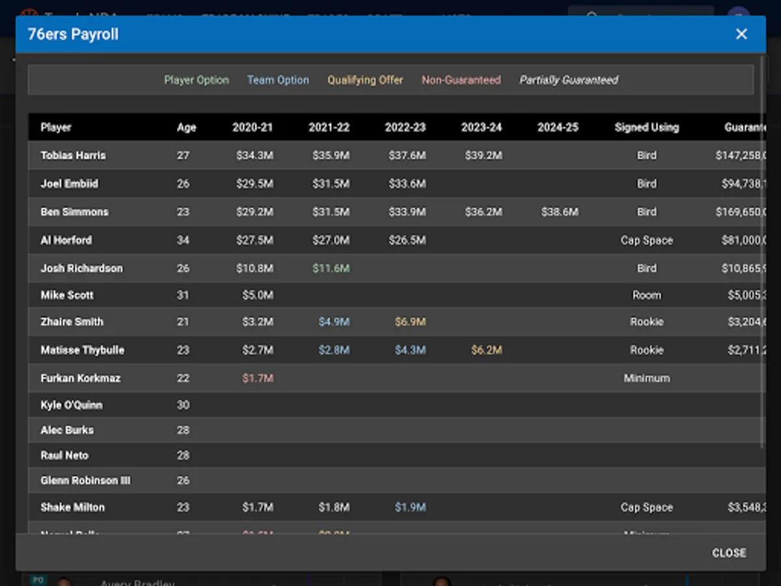Select the Alec Burks row name
Screen dimensions: 781x586
click(66, 430)
